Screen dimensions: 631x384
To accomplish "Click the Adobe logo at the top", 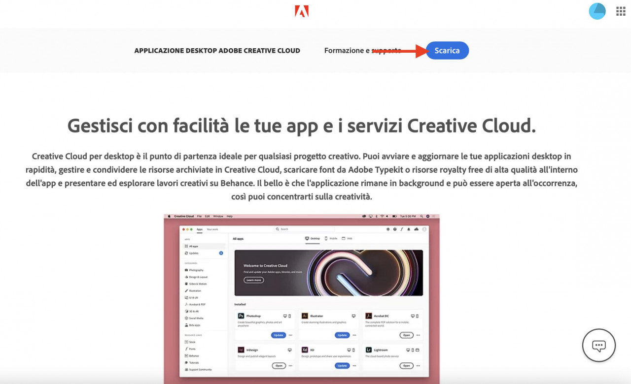I will (302, 11).
